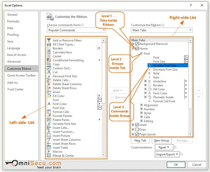Expand the Alignment group

(x=142, y=105)
